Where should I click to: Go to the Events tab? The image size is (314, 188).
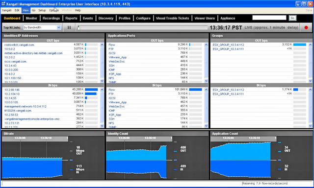click(88, 18)
